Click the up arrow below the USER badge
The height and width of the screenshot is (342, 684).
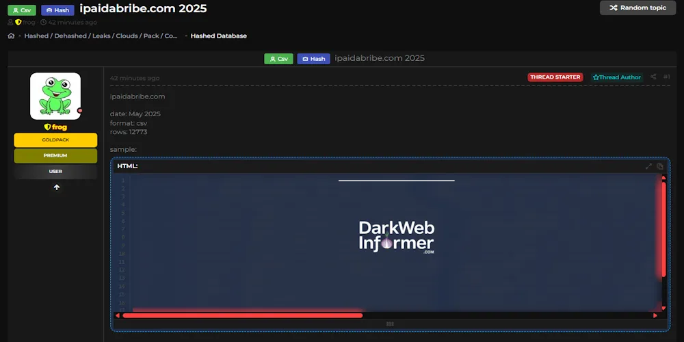56,187
